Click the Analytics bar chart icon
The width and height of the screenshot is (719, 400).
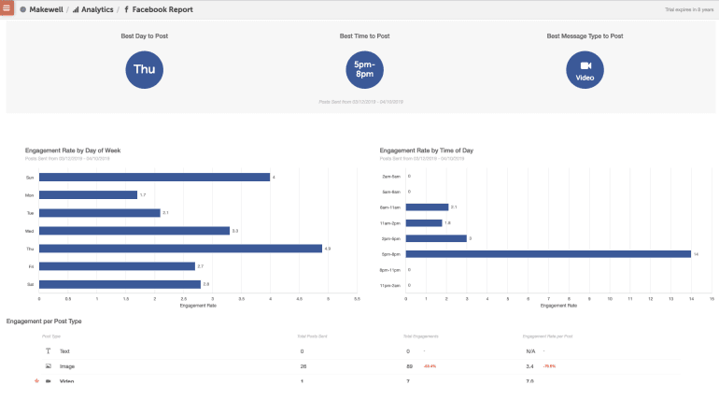[76, 9]
